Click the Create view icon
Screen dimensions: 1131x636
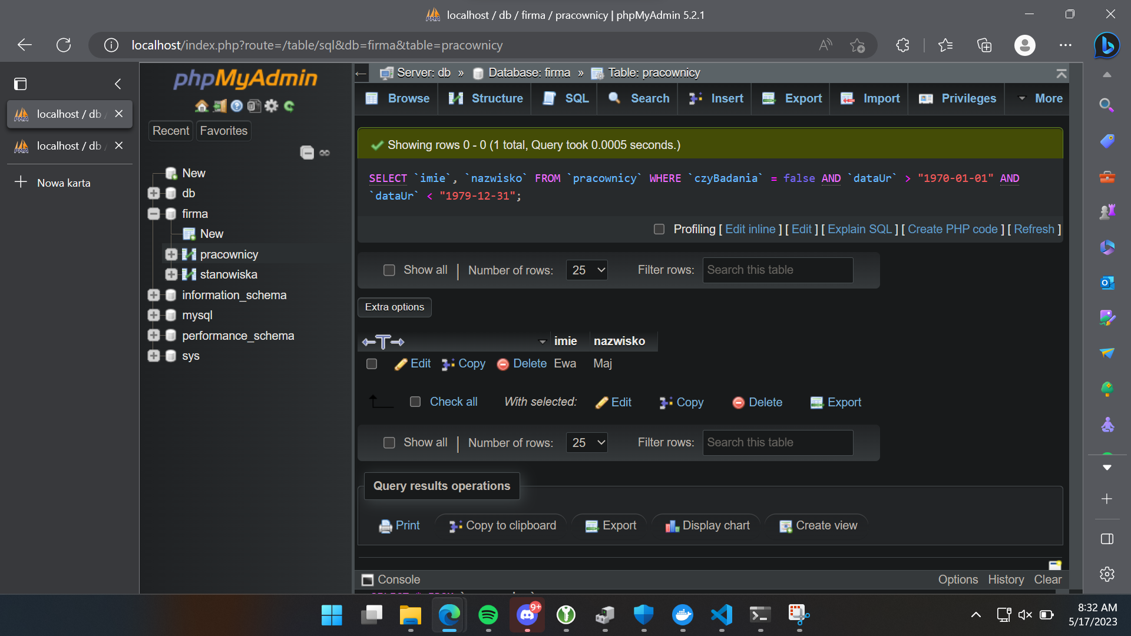[x=786, y=526]
